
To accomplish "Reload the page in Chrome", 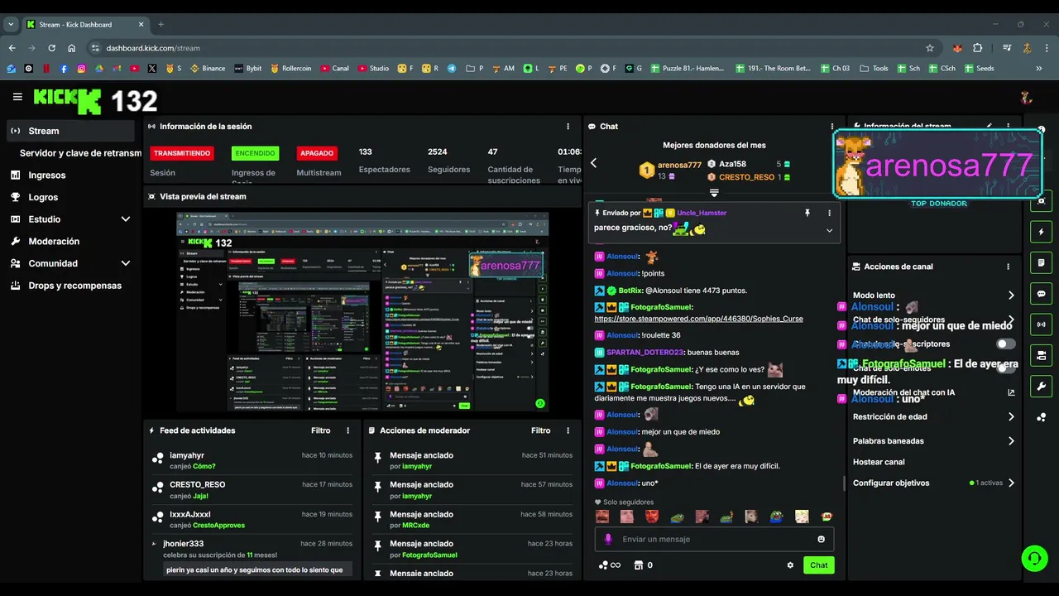I will coord(51,48).
